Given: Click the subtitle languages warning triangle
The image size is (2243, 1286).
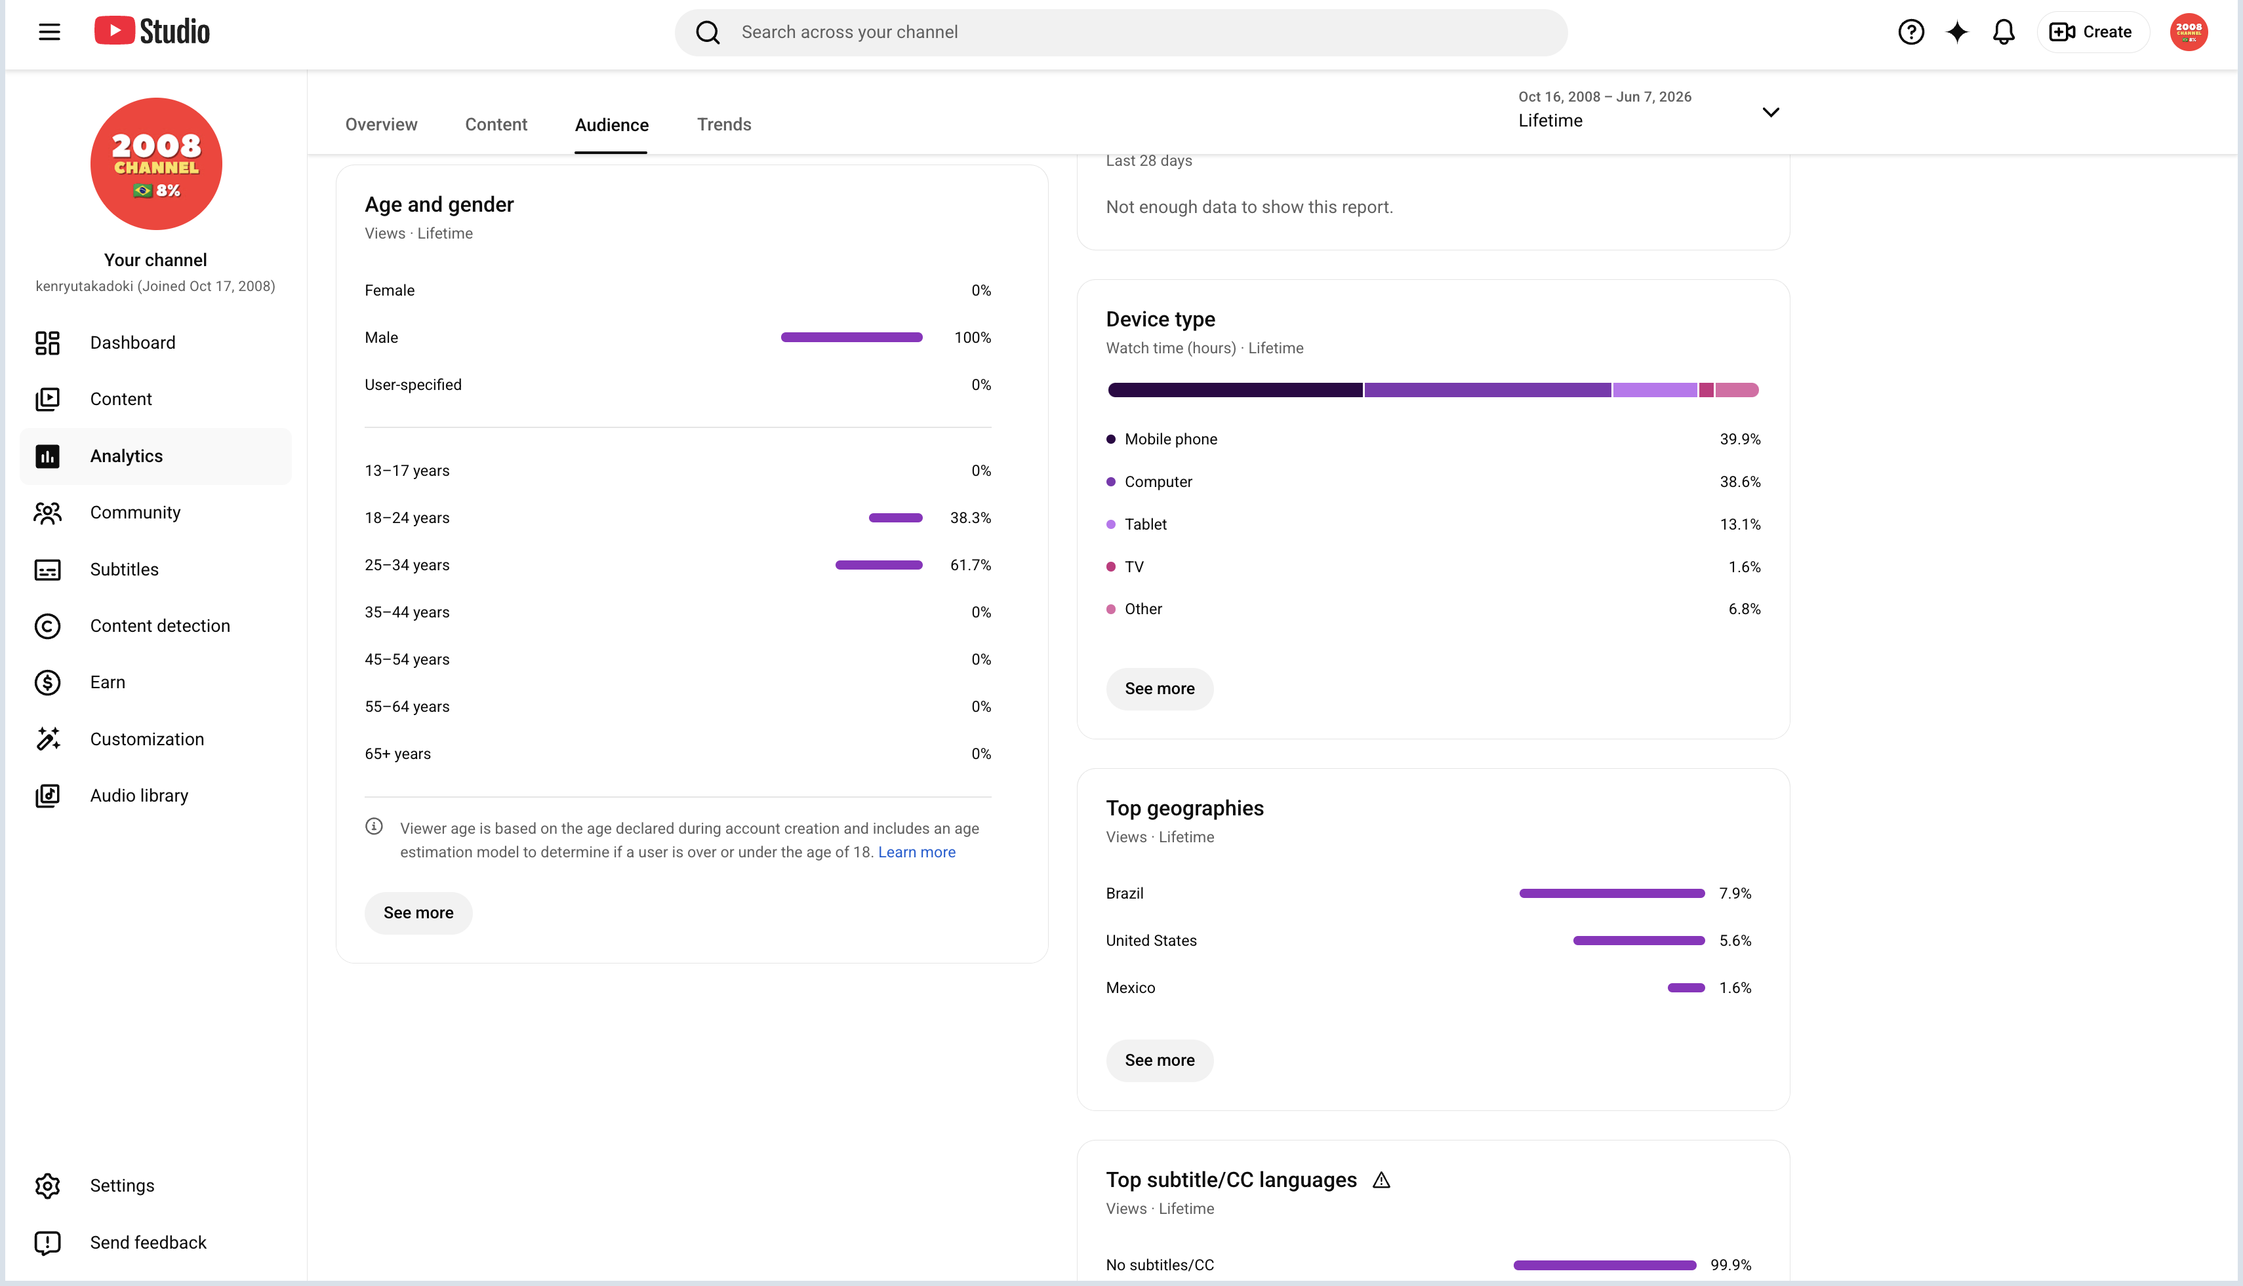Looking at the screenshot, I should (1381, 1180).
